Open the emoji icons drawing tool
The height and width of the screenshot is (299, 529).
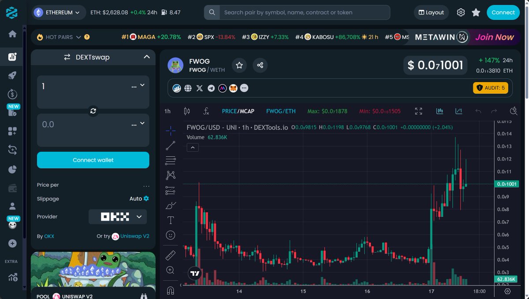click(x=171, y=235)
